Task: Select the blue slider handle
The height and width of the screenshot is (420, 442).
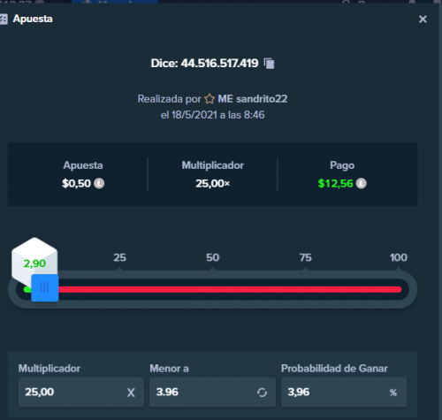Action: point(45,287)
